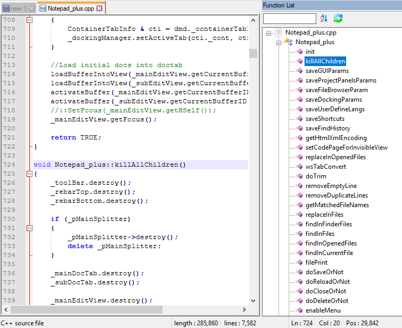Viewport: 402px width, 328px height.
Task: Click the Function List search box
Action: point(290,19)
